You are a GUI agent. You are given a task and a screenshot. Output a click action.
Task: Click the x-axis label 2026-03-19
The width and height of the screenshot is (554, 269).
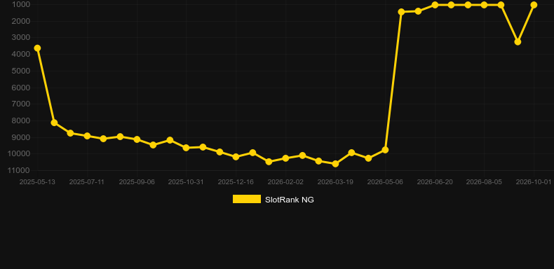[x=335, y=182]
